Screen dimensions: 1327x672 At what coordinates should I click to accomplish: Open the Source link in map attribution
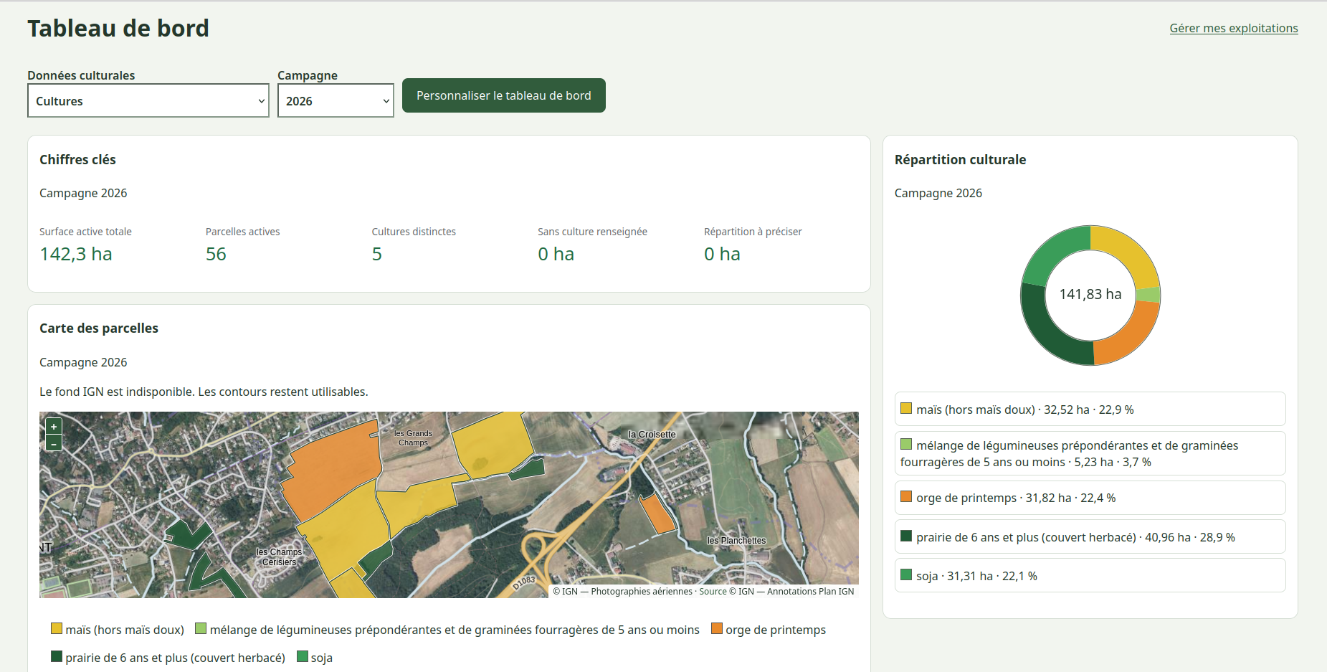click(x=713, y=592)
